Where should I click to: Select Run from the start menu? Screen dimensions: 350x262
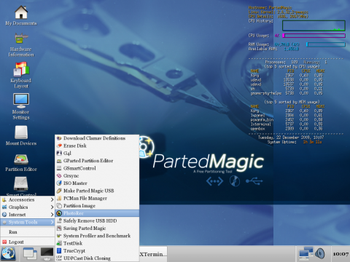tap(27, 232)
